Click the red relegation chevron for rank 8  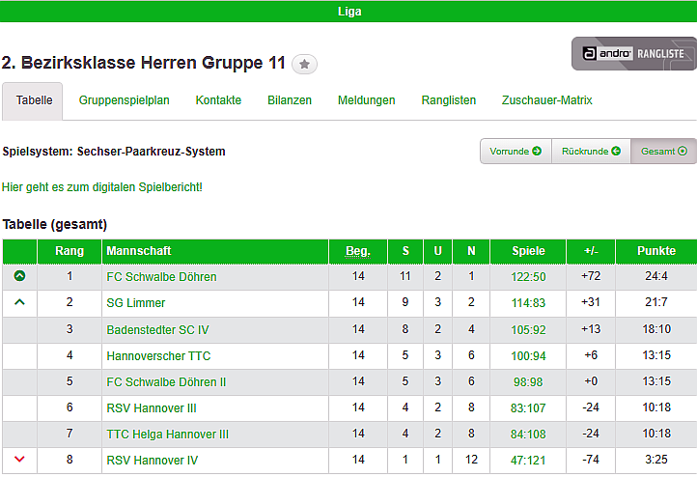pos(19,460)
